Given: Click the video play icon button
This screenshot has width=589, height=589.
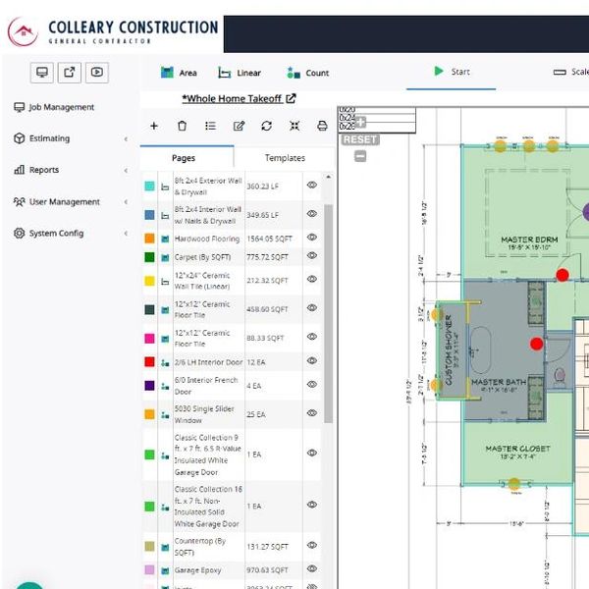Looking at the screenshot, I should [97, 72].
